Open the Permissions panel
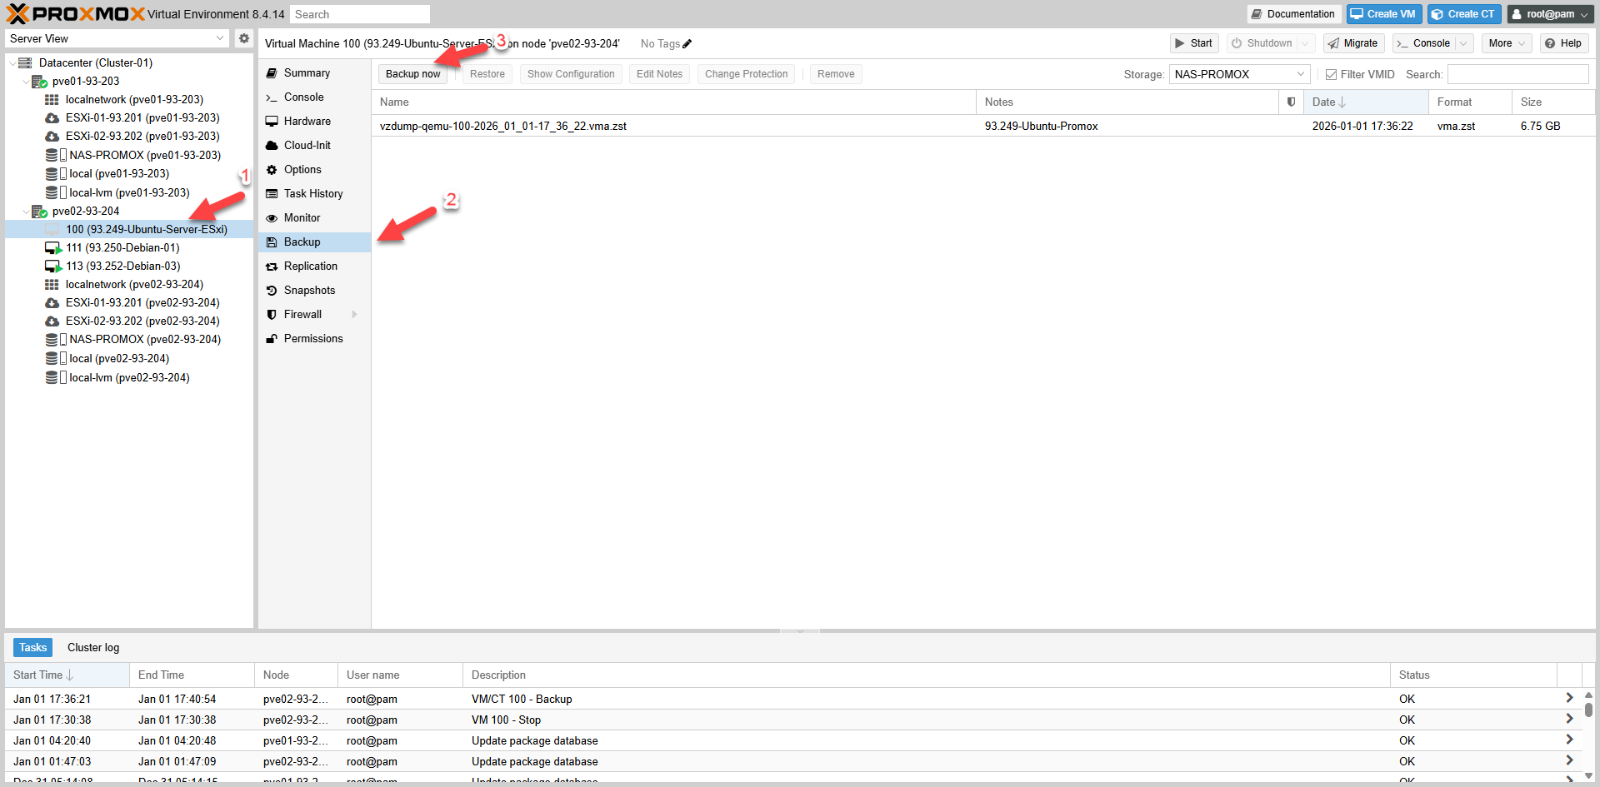 pyautogui.click(x=313, y=338)
